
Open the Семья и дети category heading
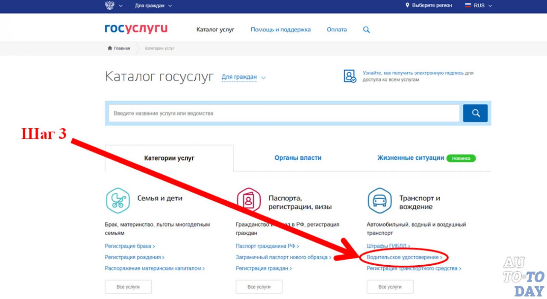tap(160, 198)
